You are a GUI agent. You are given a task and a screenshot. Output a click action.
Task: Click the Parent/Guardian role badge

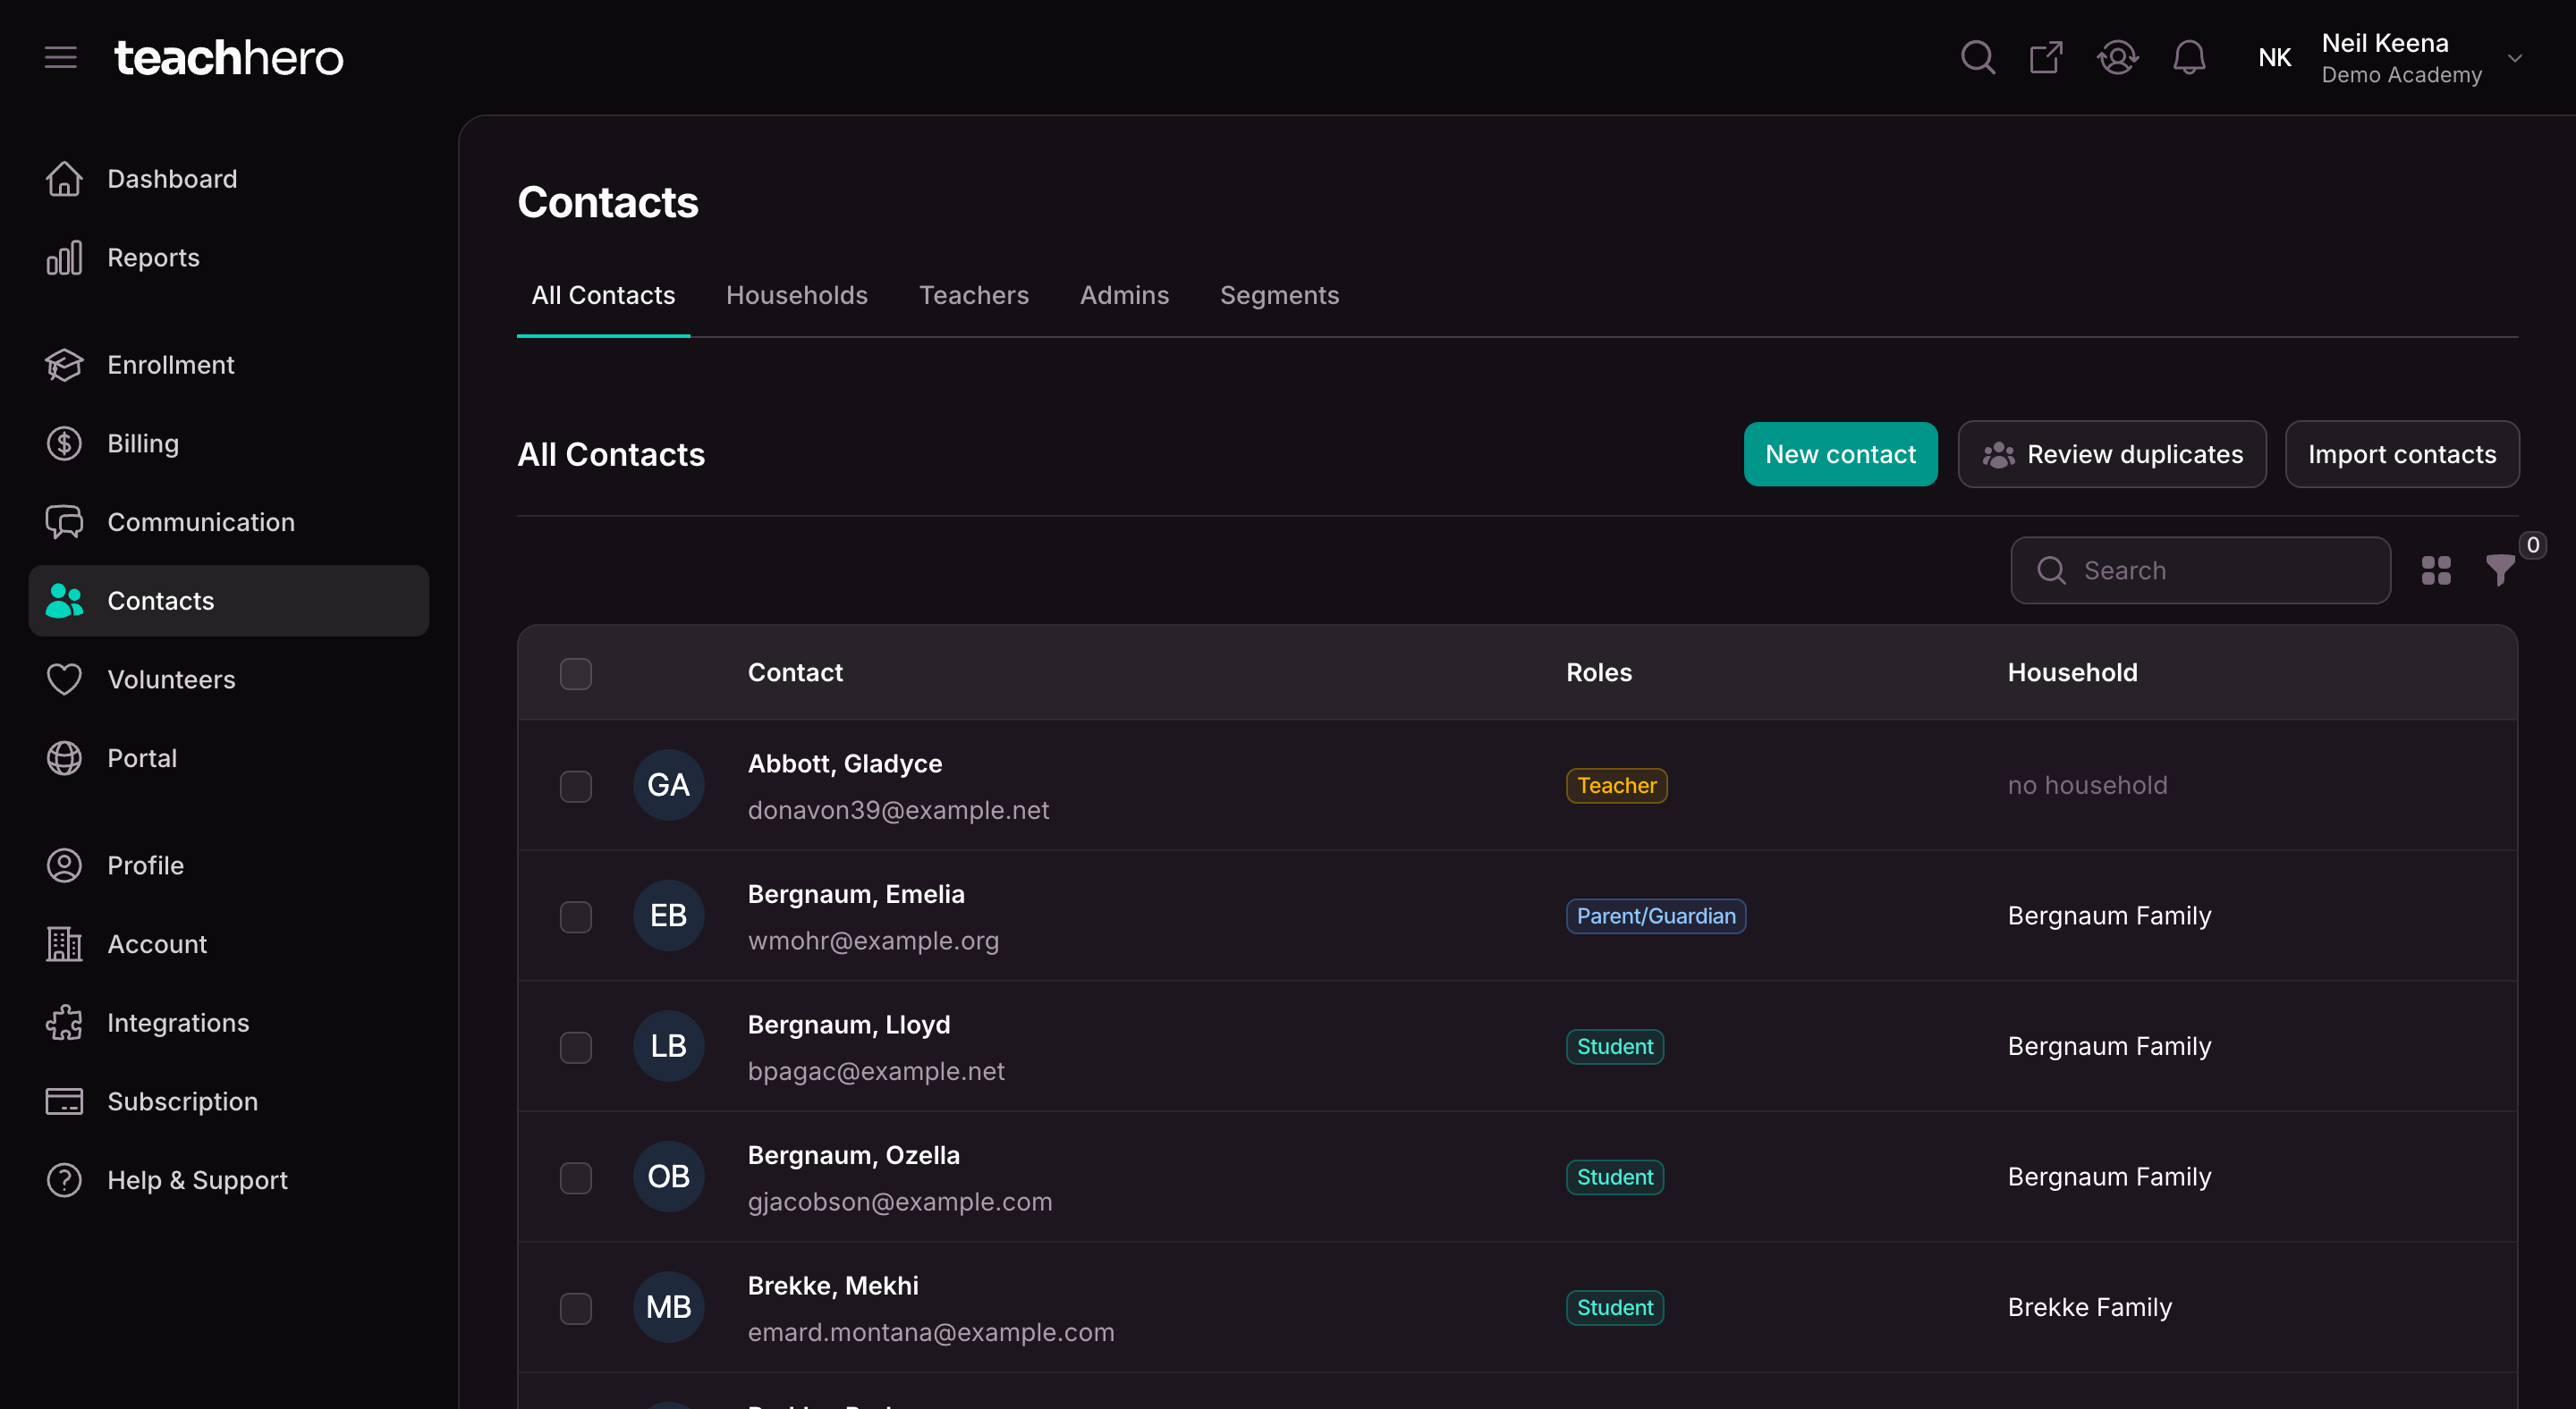(1656, 916)
